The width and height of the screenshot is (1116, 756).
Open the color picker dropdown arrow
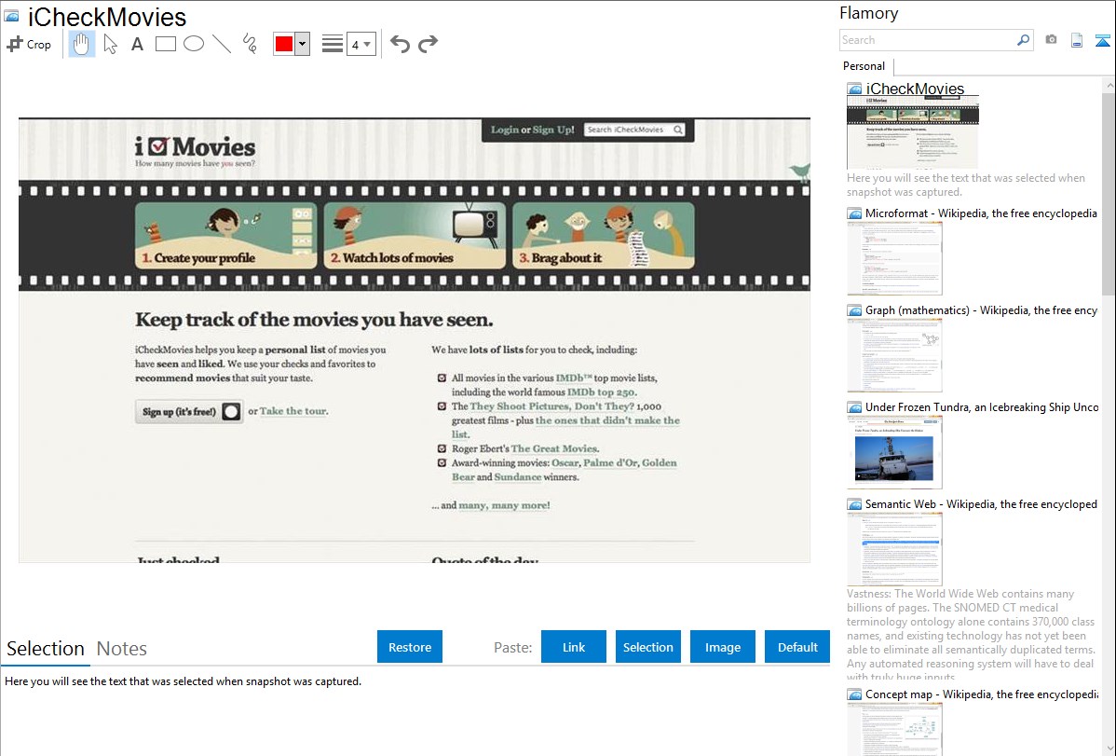tap(303, 44)
